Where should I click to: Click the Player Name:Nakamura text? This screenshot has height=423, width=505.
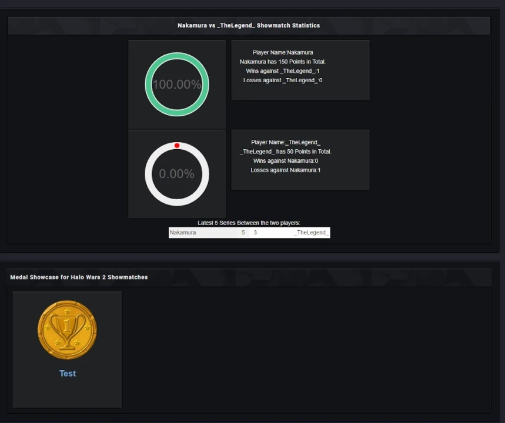[283, 52]
